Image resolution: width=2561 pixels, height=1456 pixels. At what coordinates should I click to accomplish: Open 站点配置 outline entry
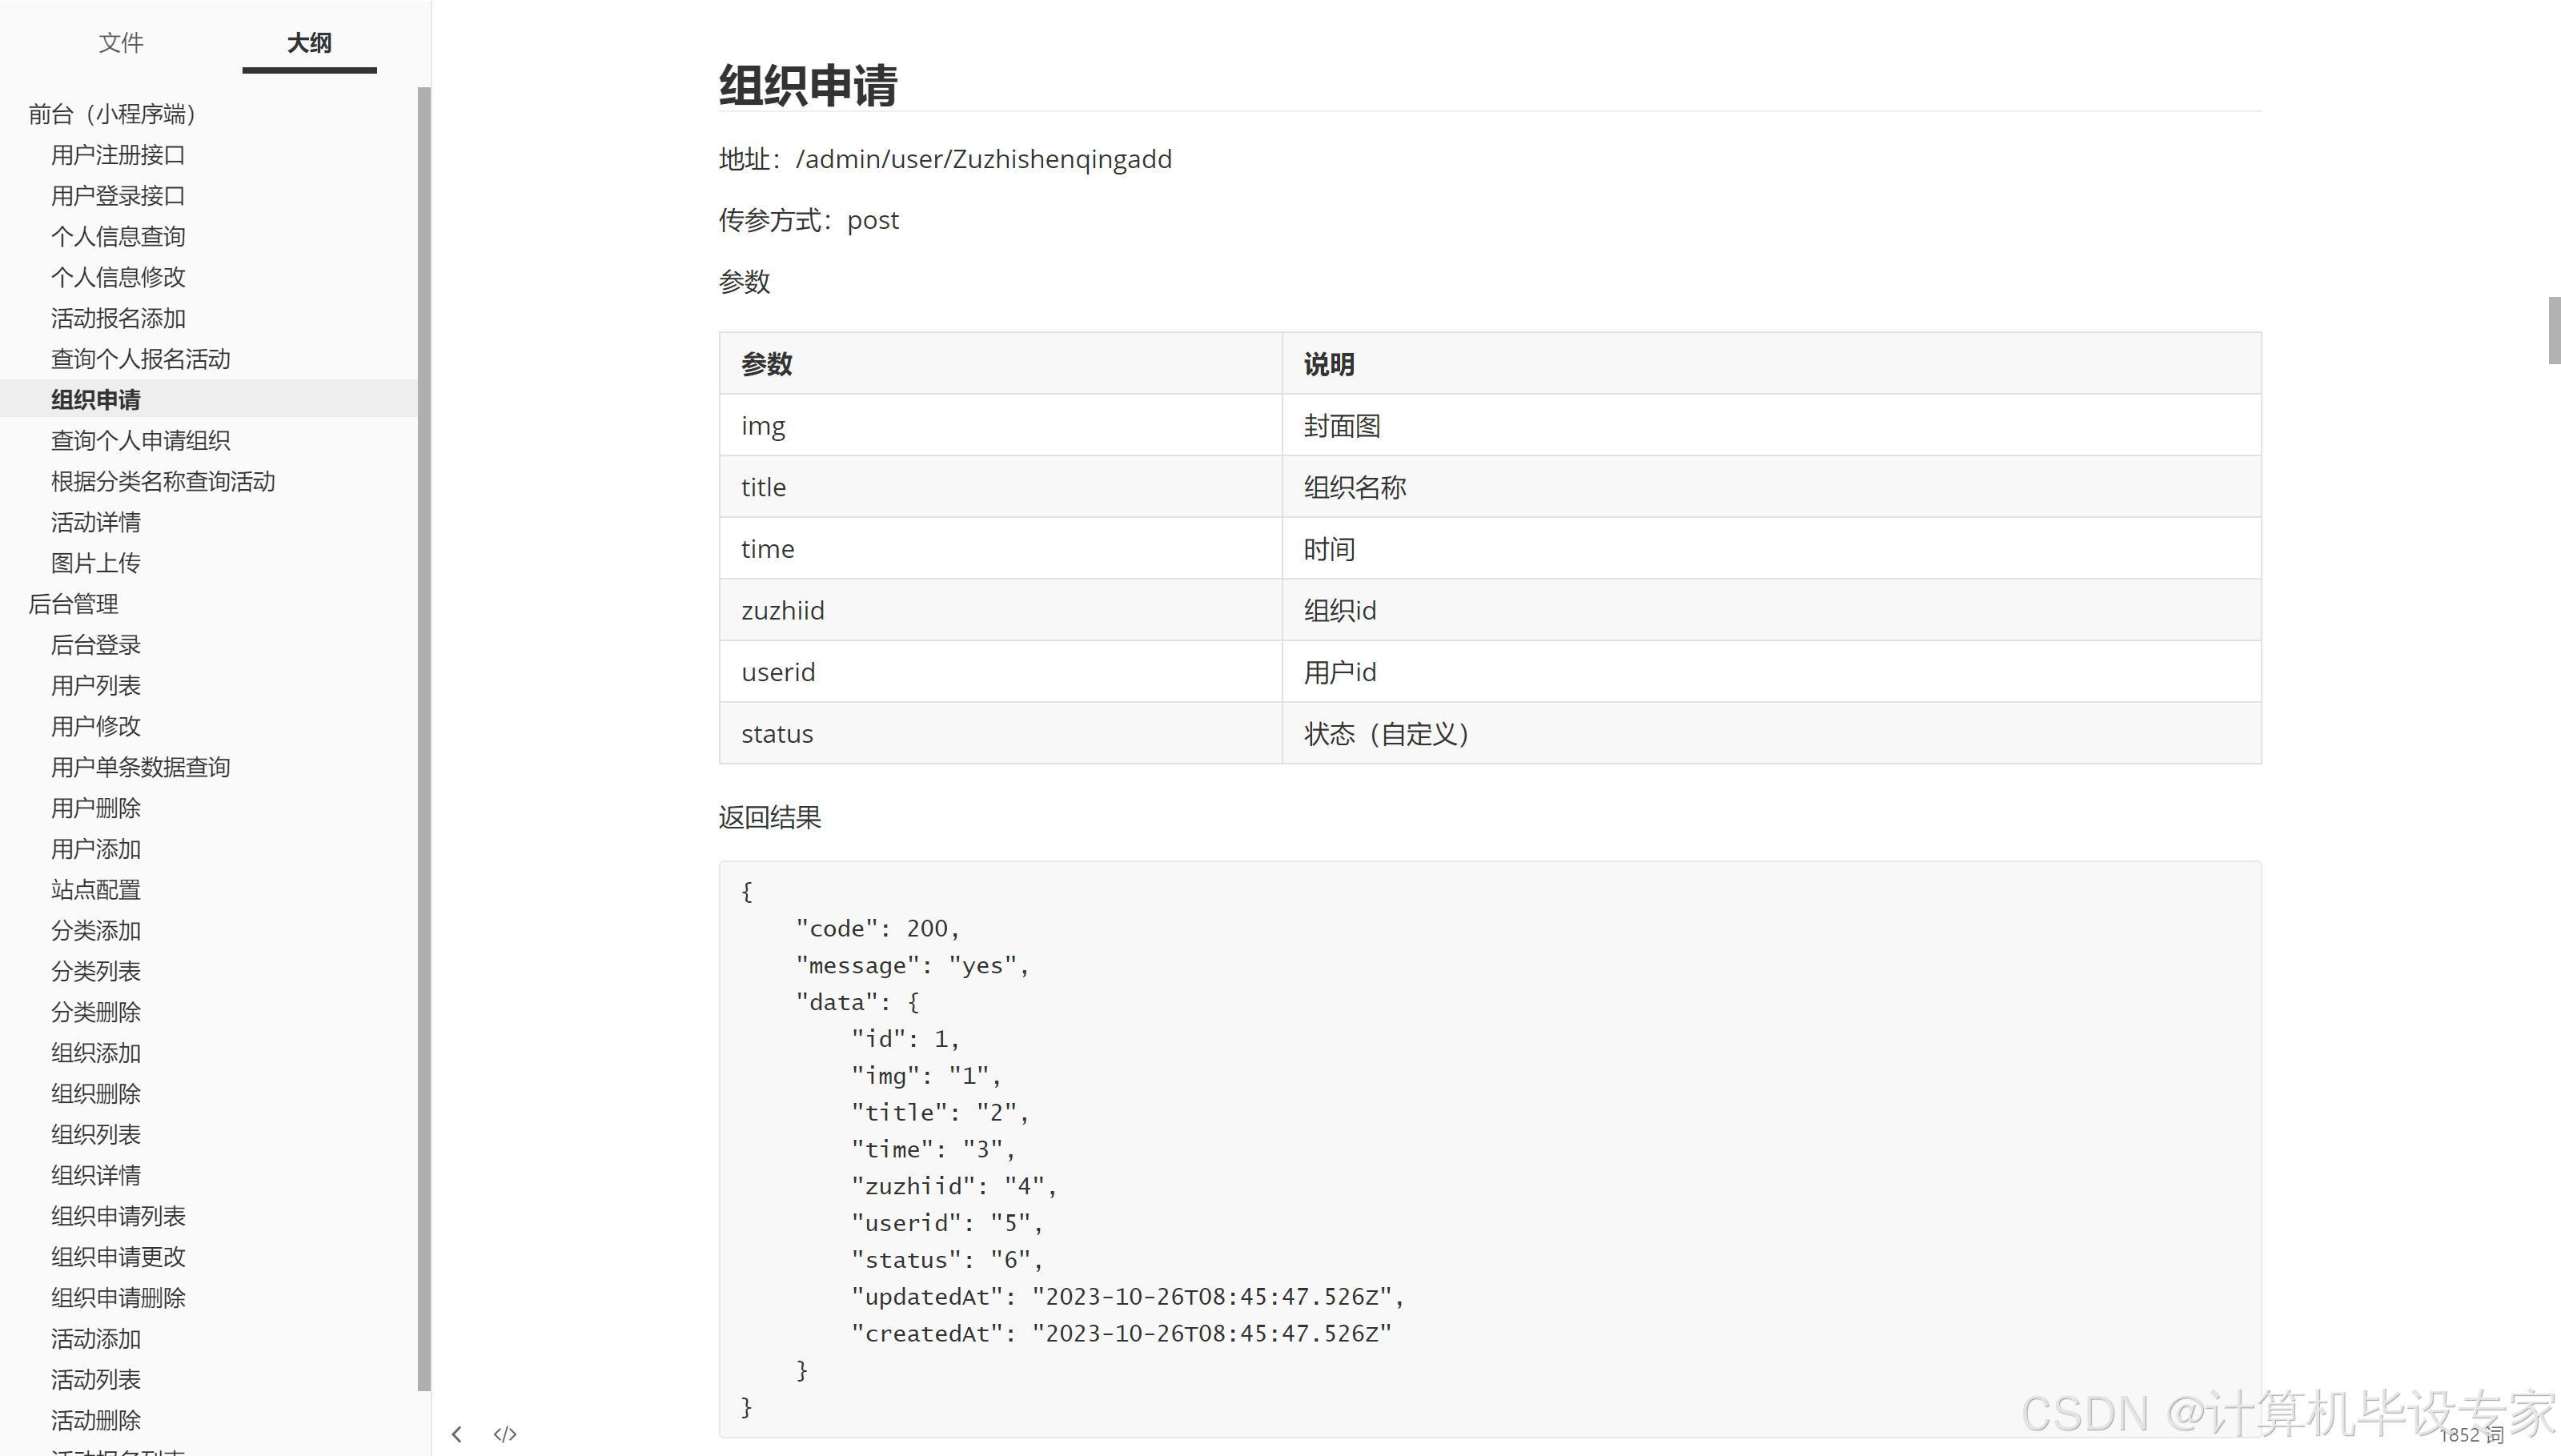96,890
